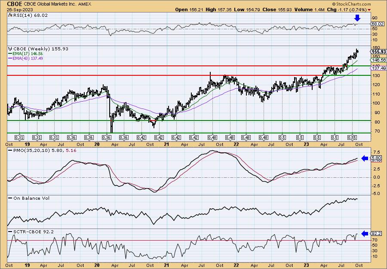Click the 155.93 price tag on the right axis

coord(378,52)
